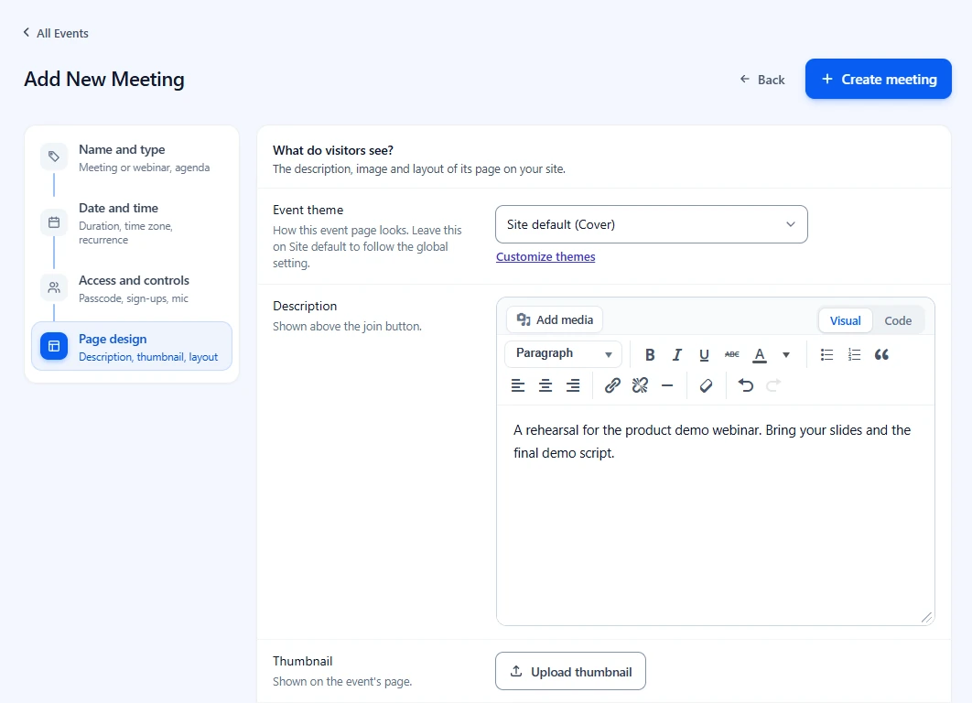The image size is (972, 703).
Task: Insert a horizontal line
Action: coord(667,385)
